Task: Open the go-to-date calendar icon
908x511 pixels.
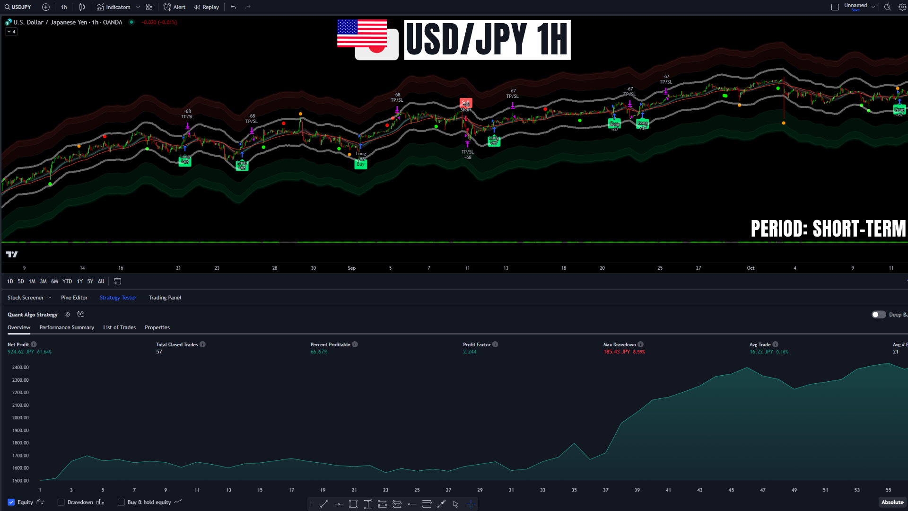Action: (117, 281)
